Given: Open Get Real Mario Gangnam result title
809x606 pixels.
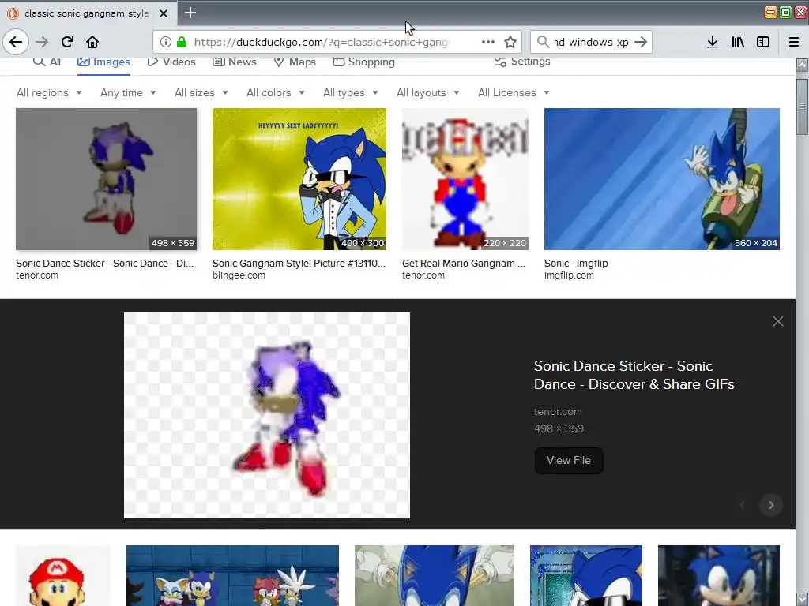Looking at the screenshot, I should [x=463, y=264].
